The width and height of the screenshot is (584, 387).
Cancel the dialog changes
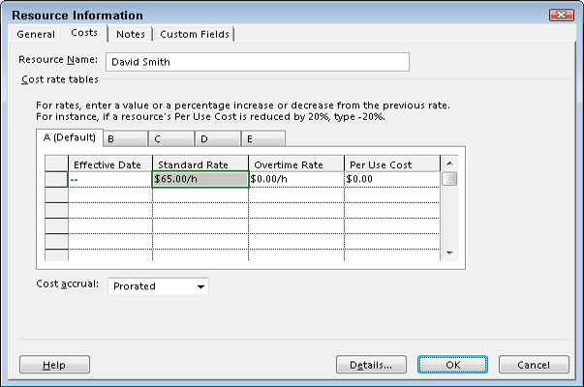pyautogui.click(x=535, y=365)
